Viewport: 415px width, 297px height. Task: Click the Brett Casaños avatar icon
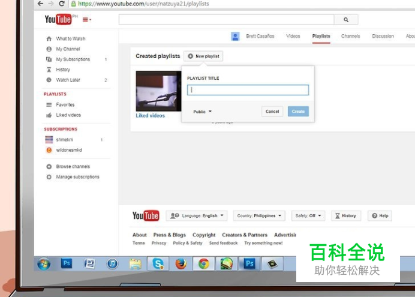coord(235,36)
